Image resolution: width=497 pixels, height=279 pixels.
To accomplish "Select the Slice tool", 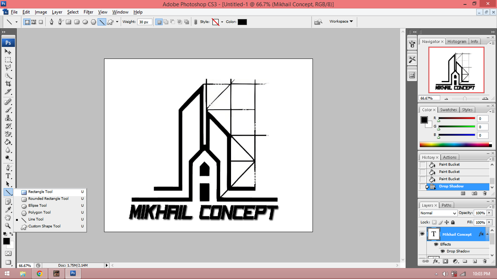I will click(8, 92).
